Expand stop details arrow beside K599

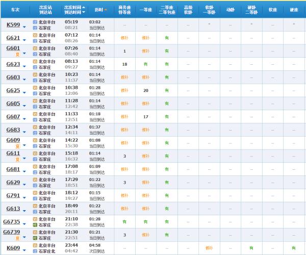coord(24,27)
